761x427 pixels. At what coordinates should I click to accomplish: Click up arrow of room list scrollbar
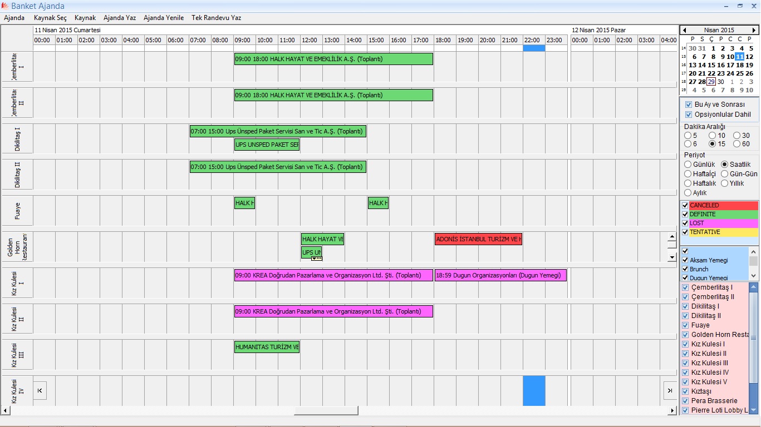click(x=753, y=287)
